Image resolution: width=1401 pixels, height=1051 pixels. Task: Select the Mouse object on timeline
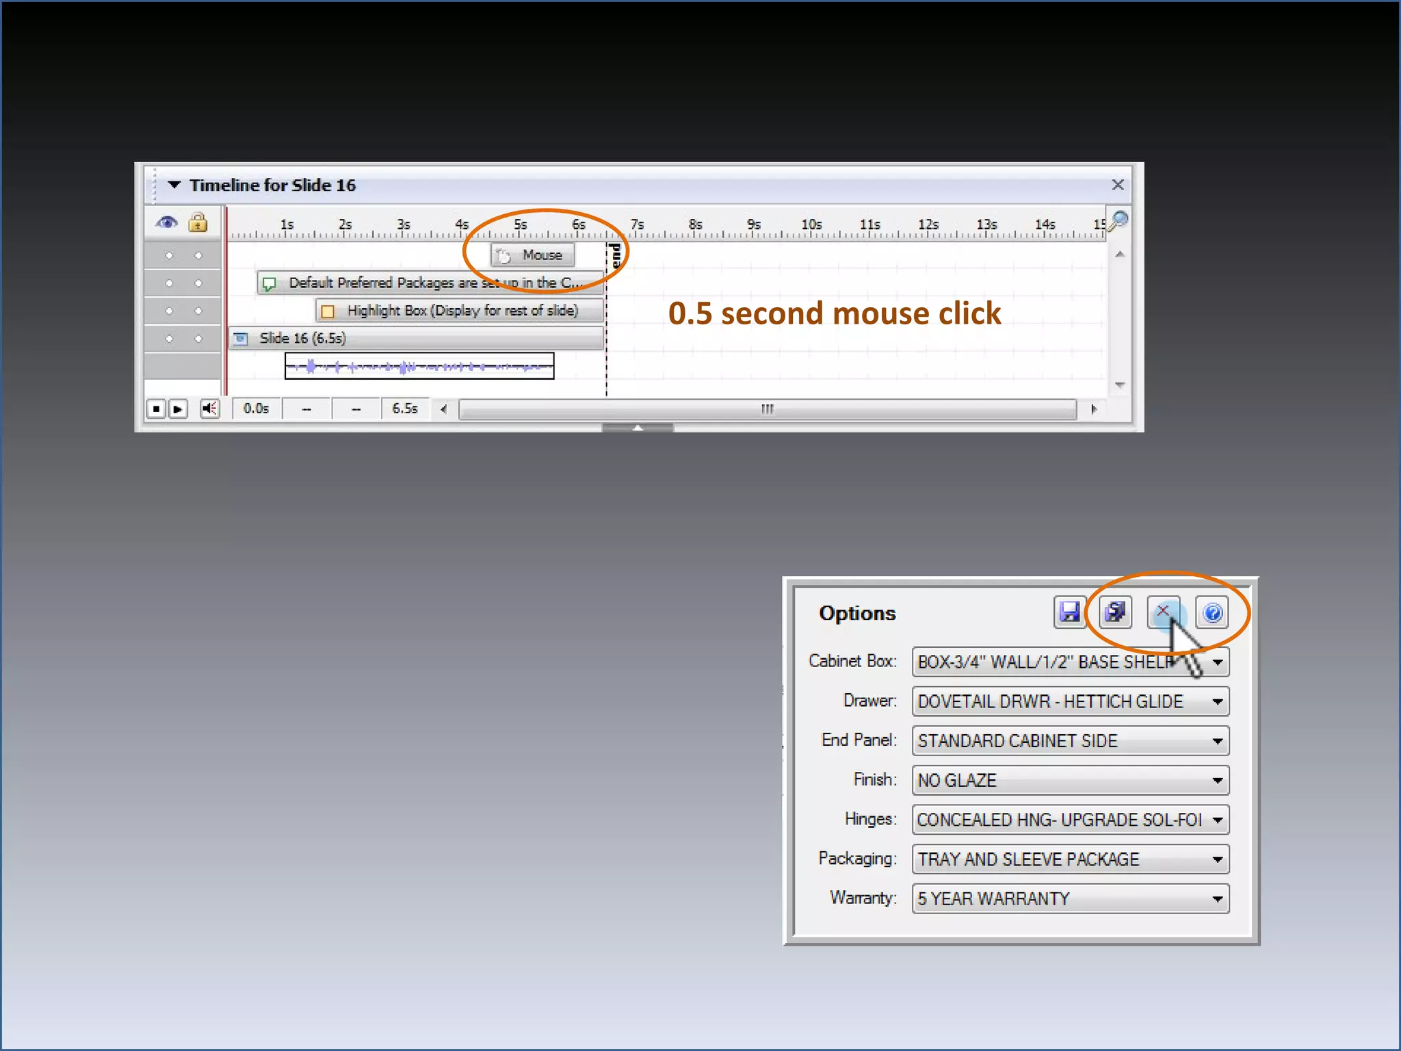(532, 255)
